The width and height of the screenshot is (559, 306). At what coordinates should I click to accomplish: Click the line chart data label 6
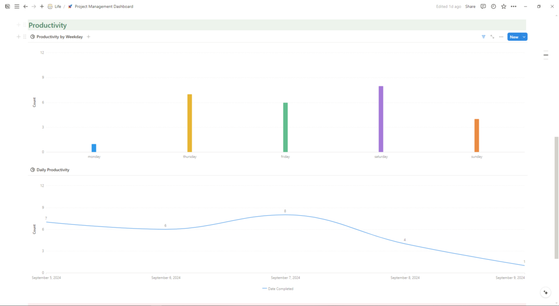(165, 225)
